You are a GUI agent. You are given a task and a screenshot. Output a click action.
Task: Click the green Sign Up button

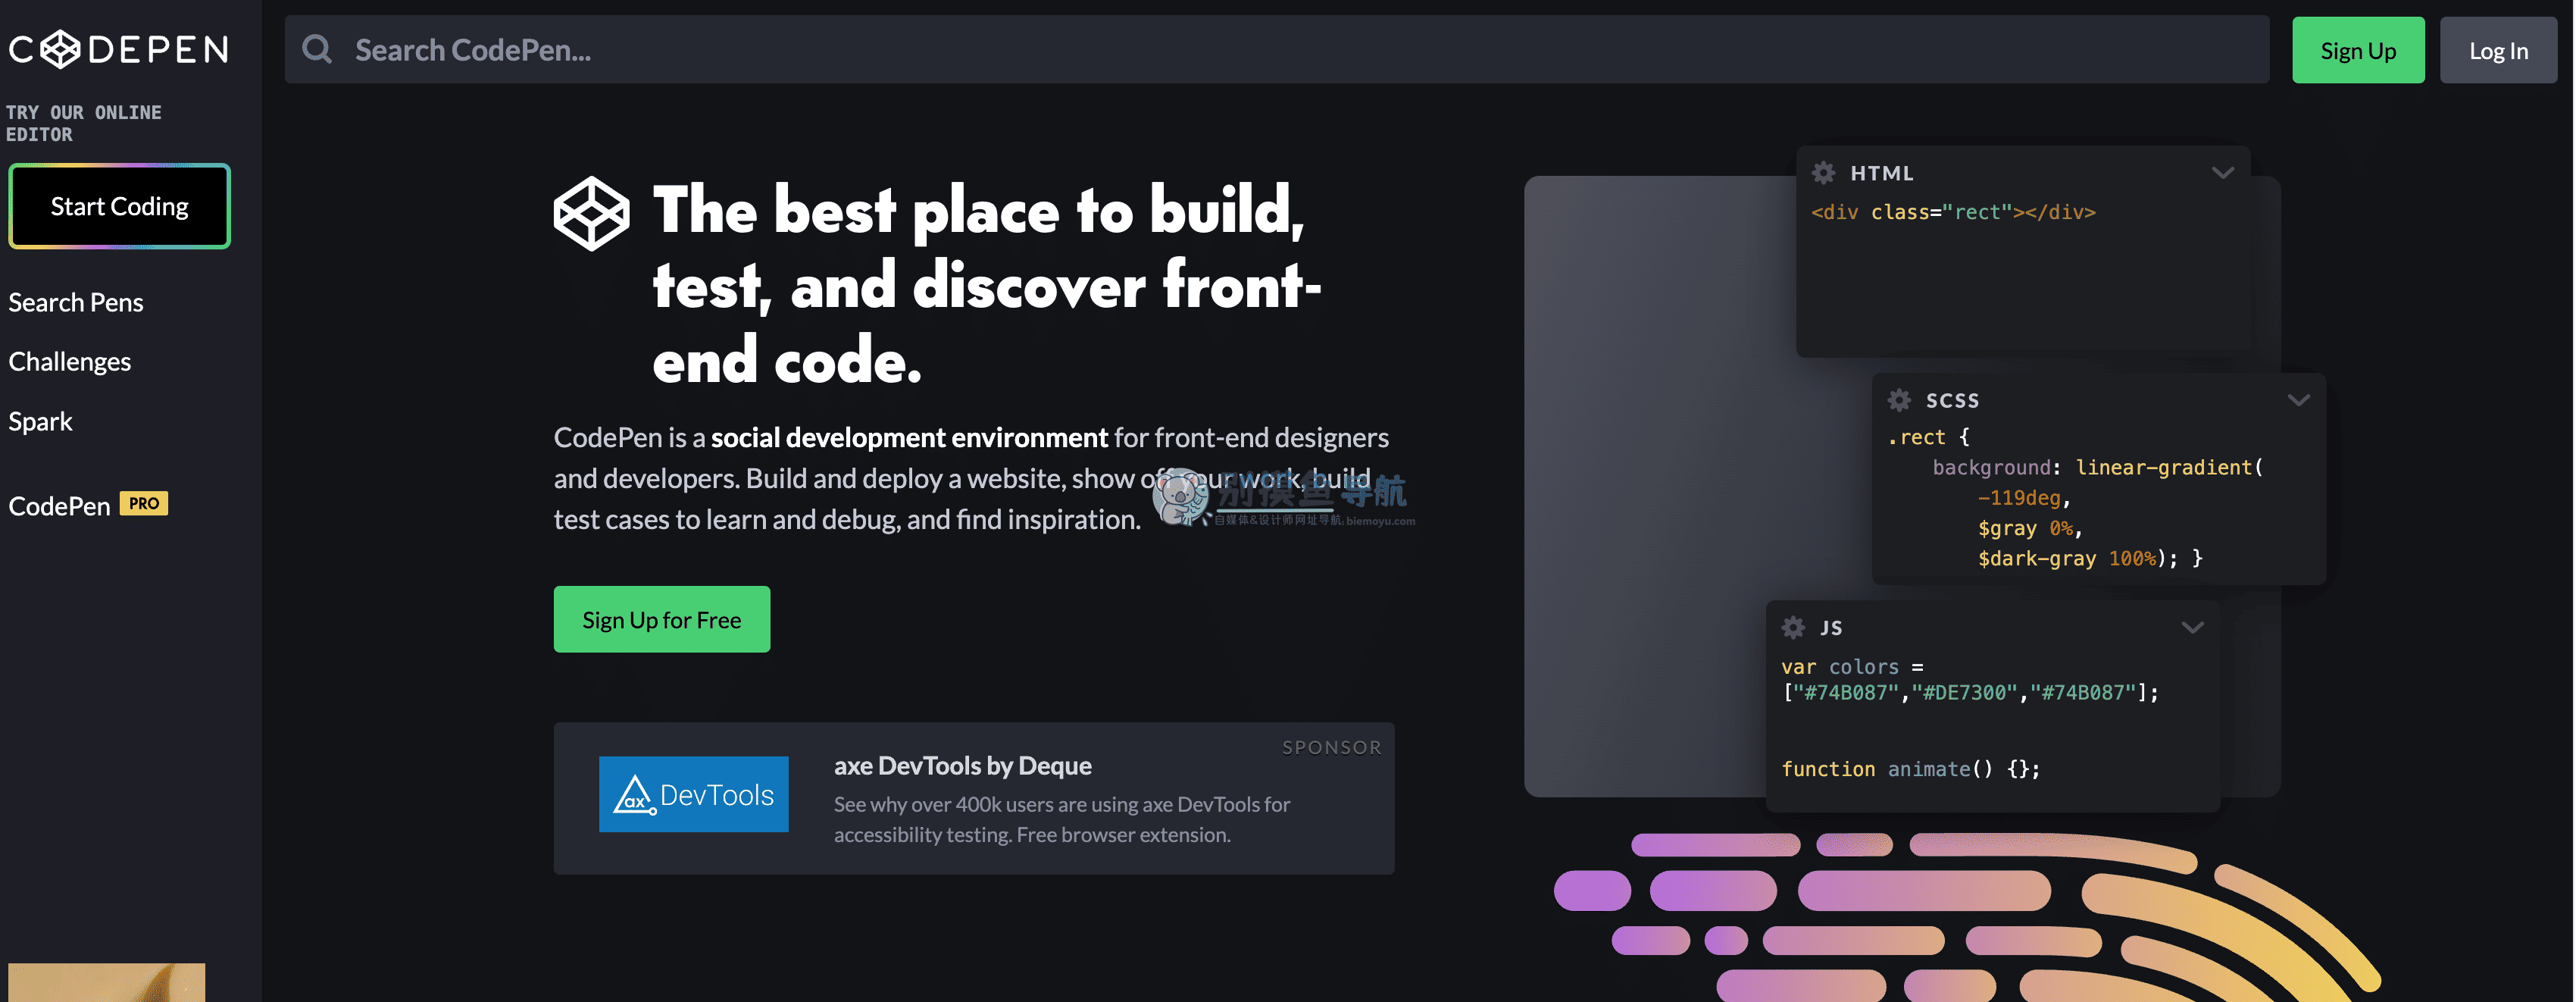2357,50
